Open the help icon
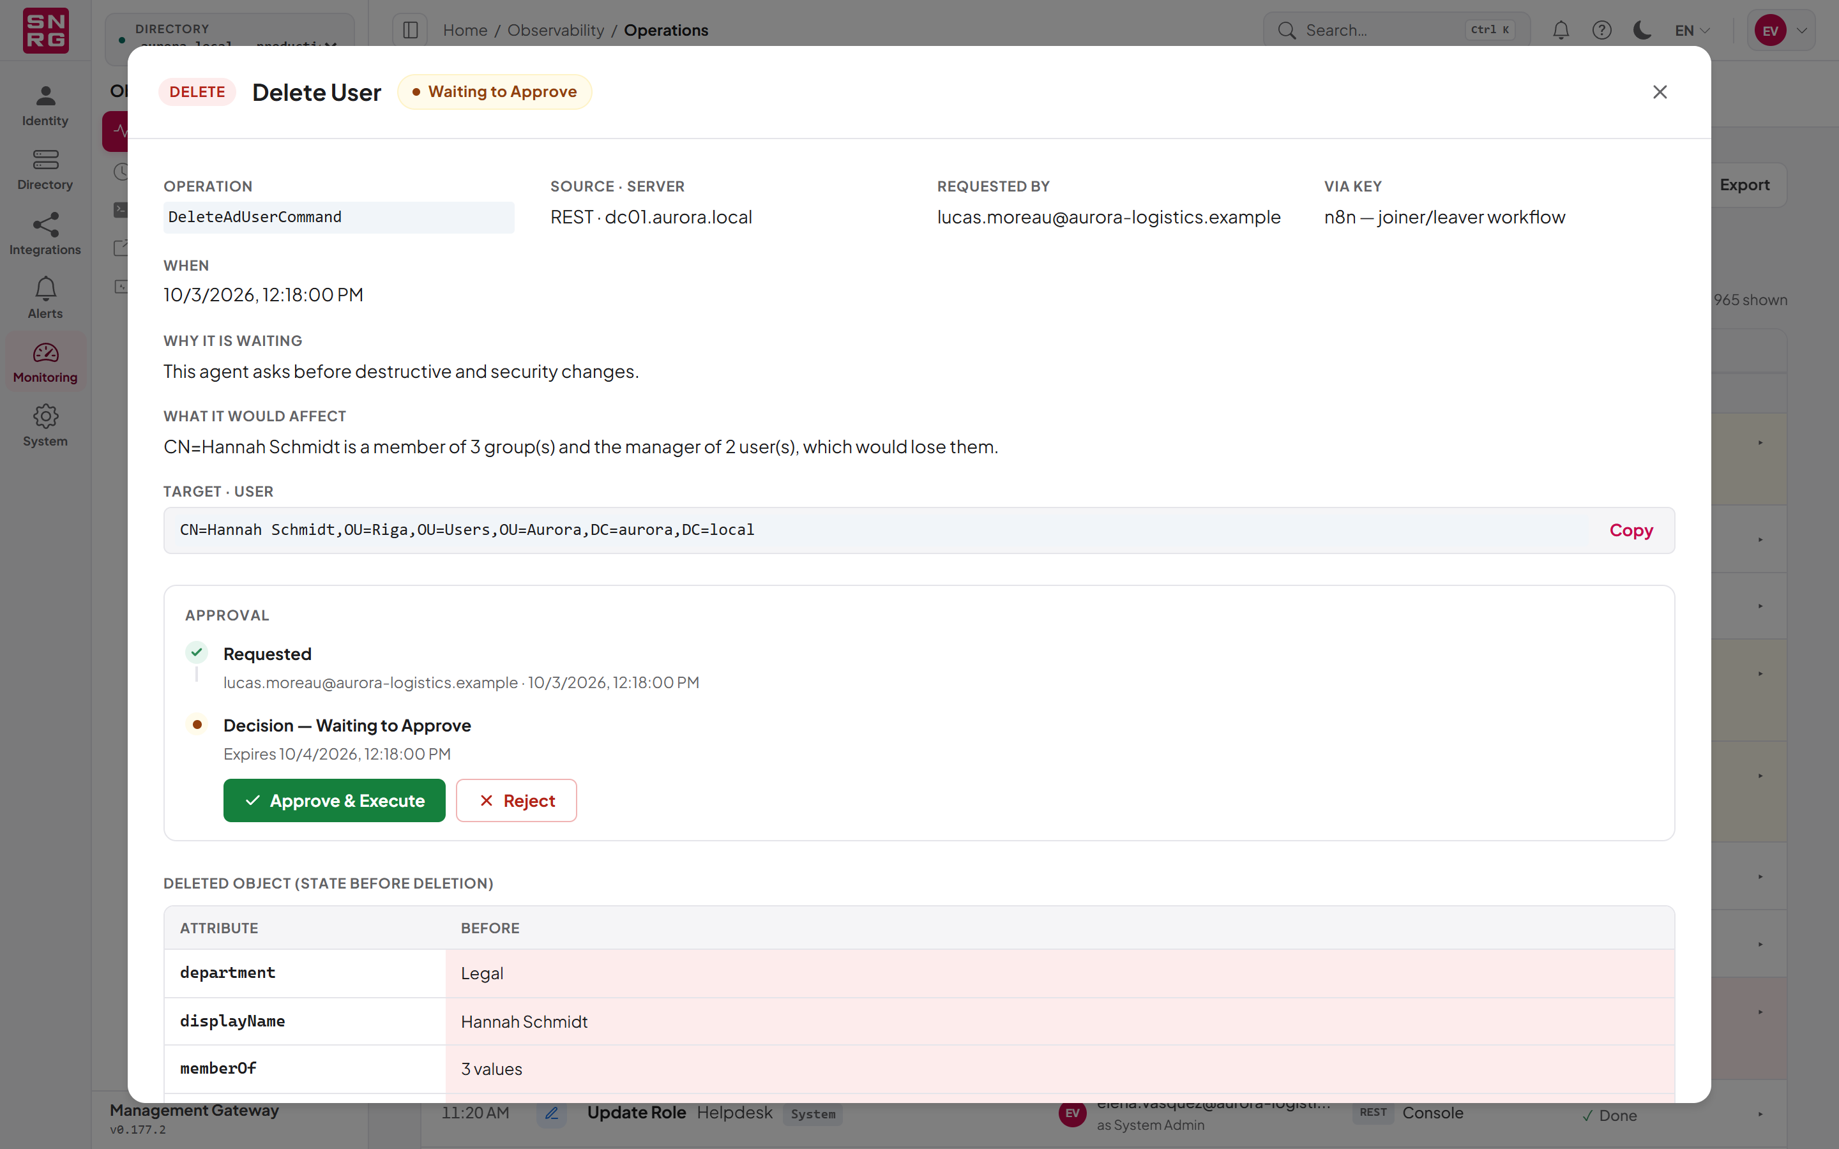Screen dimensions: 1839x1149 coord(1602,31)
